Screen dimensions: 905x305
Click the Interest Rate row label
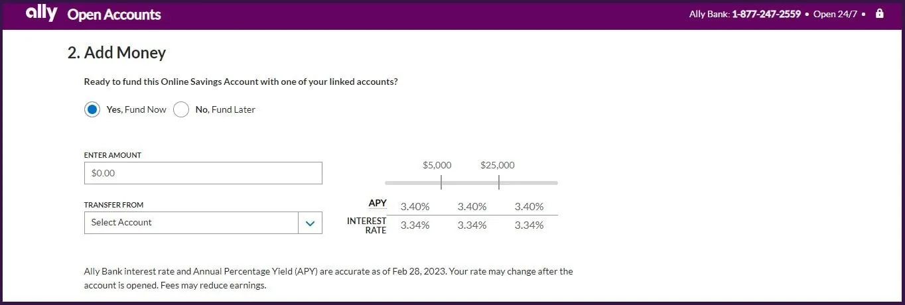(367, 225)
